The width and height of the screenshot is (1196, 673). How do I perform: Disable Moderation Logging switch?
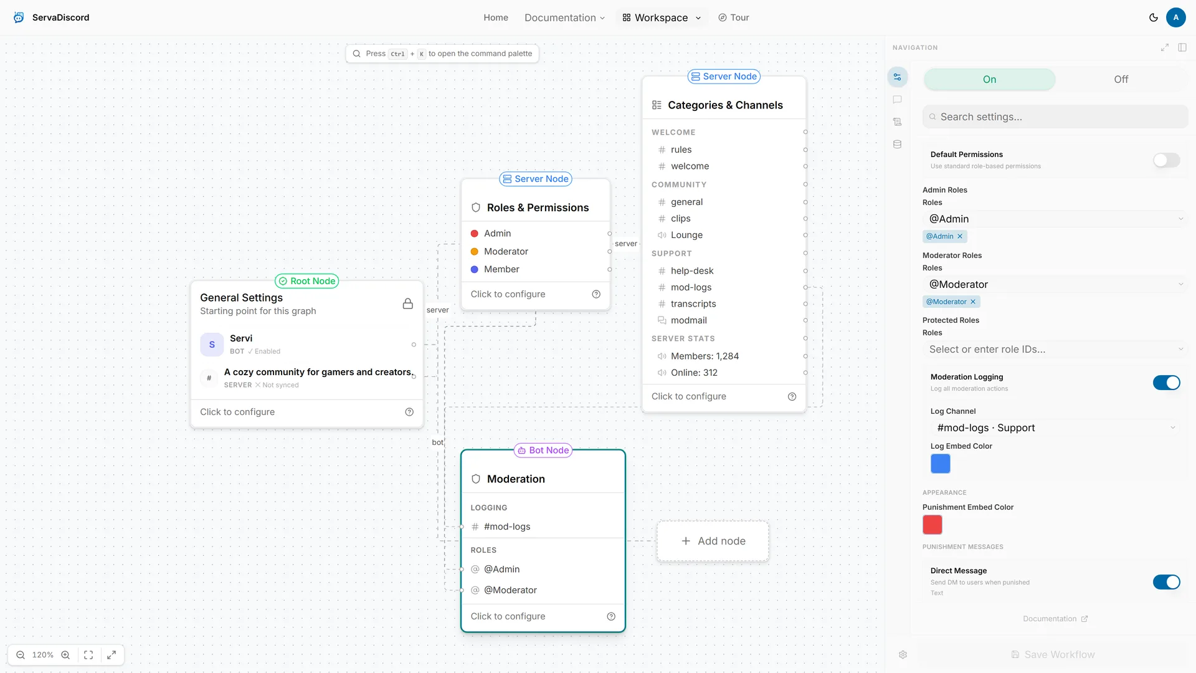click(x=1166, y=383)
